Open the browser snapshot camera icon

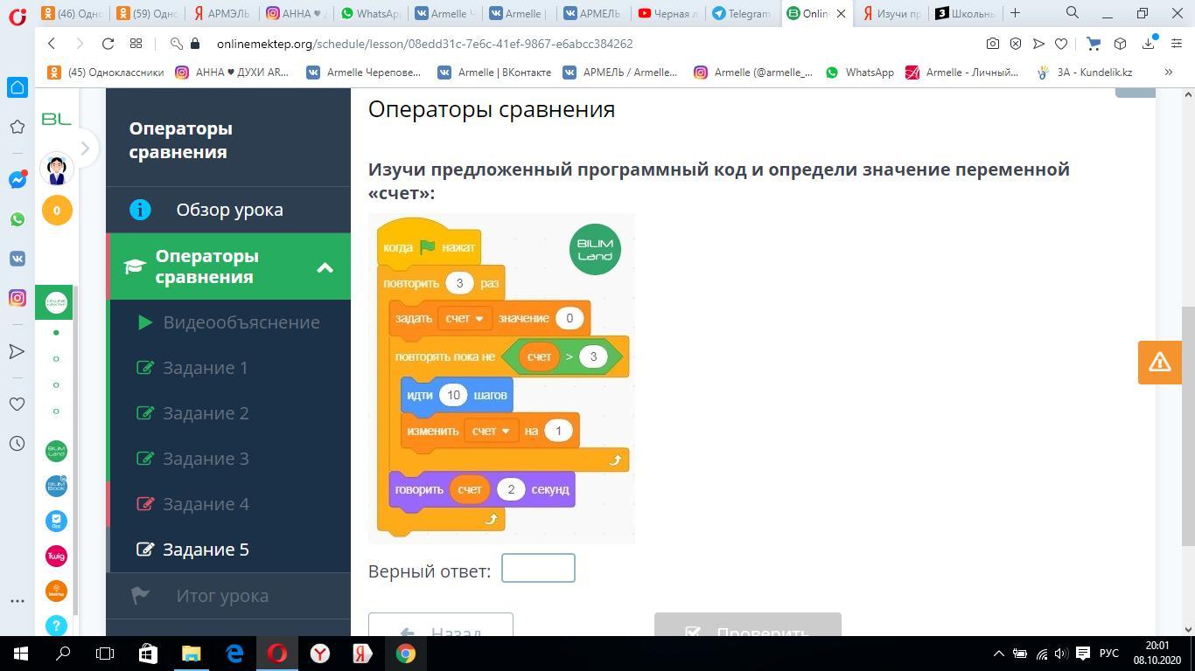point(993,44)
